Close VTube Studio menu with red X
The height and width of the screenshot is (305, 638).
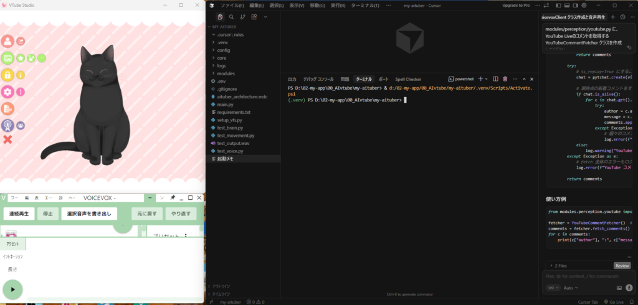point(7,139)
